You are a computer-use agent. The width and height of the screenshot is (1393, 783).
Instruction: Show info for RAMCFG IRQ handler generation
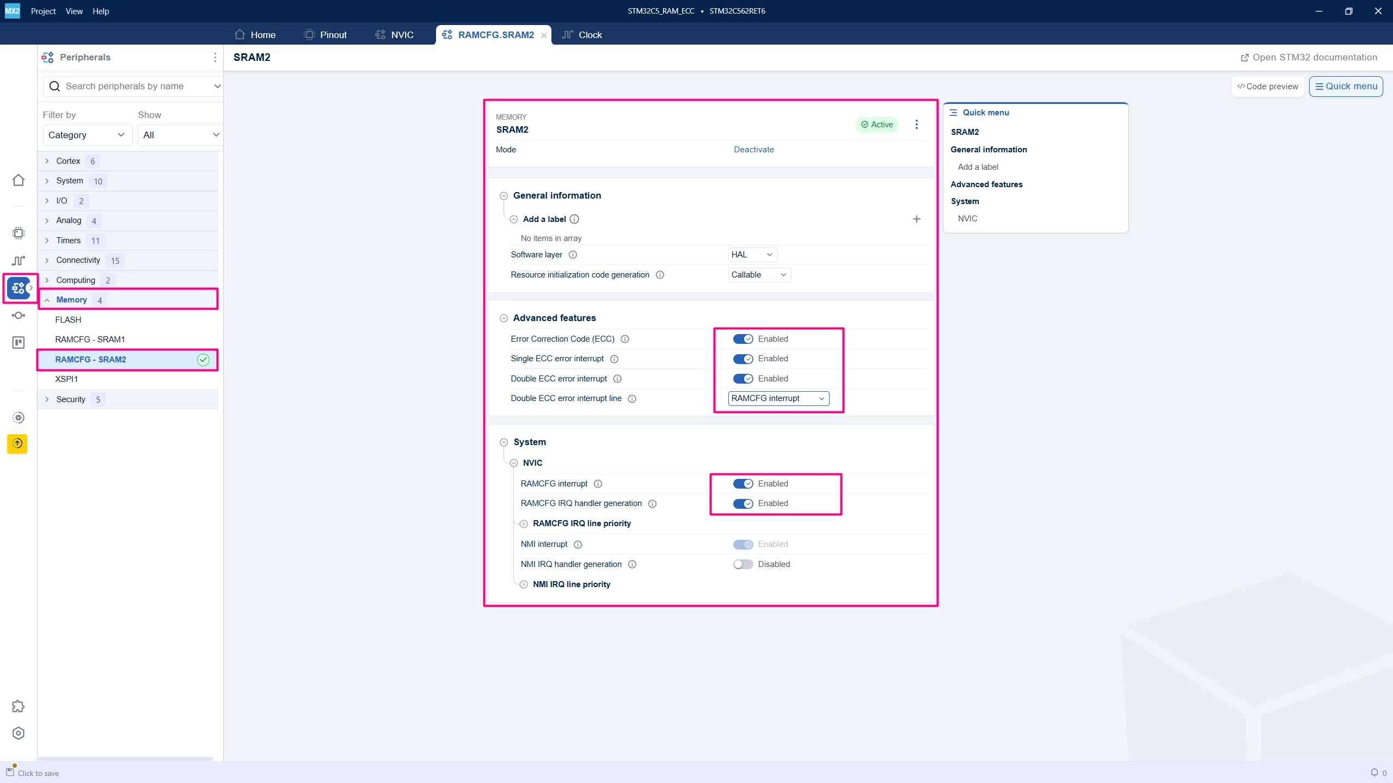tap(652, 504)
